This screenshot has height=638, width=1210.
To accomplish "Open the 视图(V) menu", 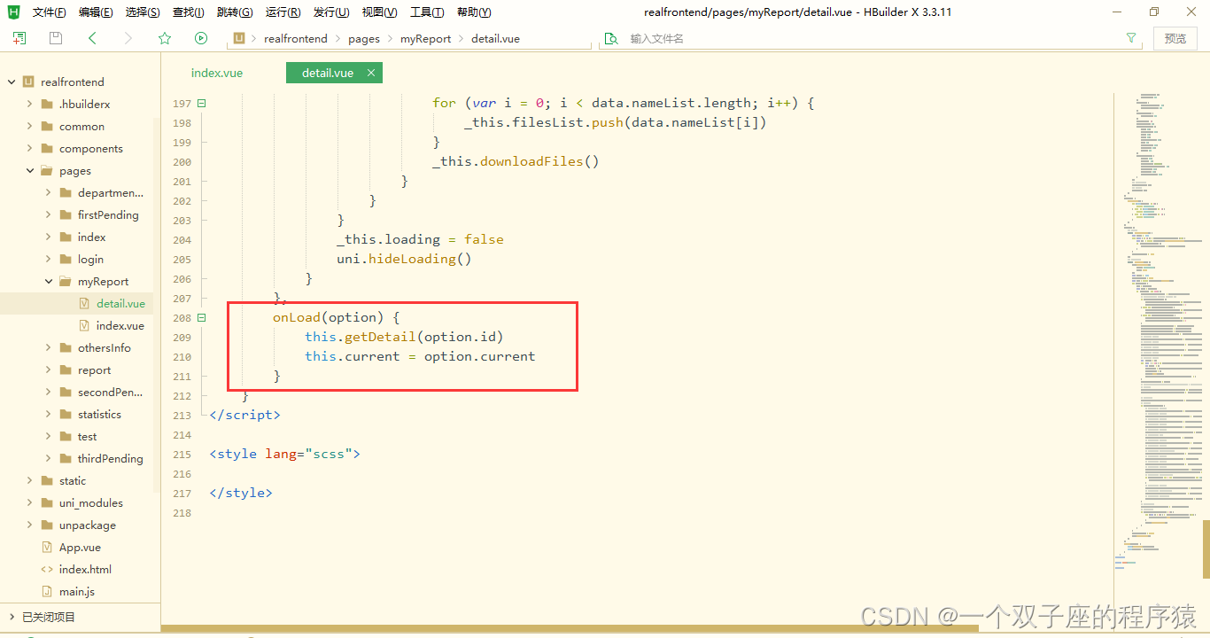I will tap(379, 12).
